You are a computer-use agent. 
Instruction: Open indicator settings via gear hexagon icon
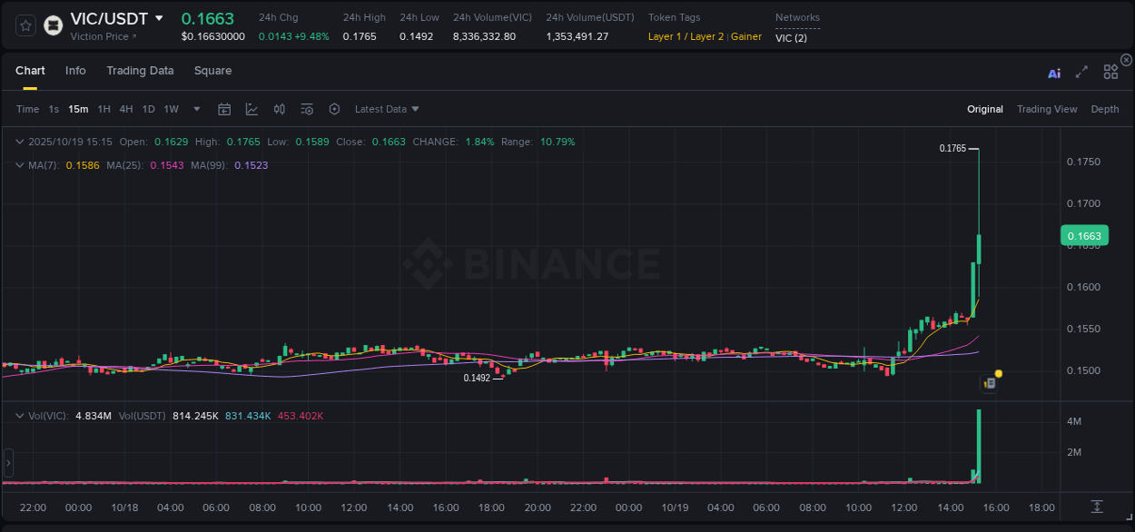[x=334, y=109]
